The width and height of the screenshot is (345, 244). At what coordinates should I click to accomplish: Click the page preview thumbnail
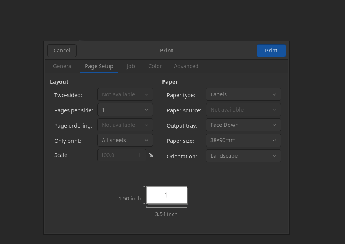click(x=167, y=195)
